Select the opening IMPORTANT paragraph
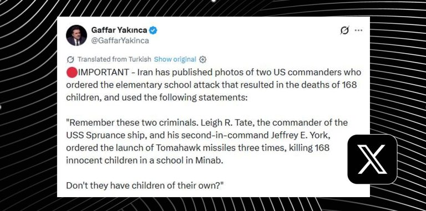 pos(214,85)
